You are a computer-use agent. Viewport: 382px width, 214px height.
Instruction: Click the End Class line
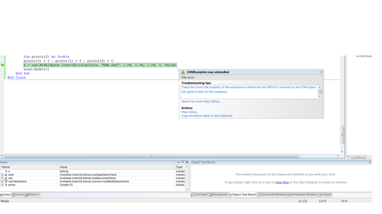click(x=17, y=78)
